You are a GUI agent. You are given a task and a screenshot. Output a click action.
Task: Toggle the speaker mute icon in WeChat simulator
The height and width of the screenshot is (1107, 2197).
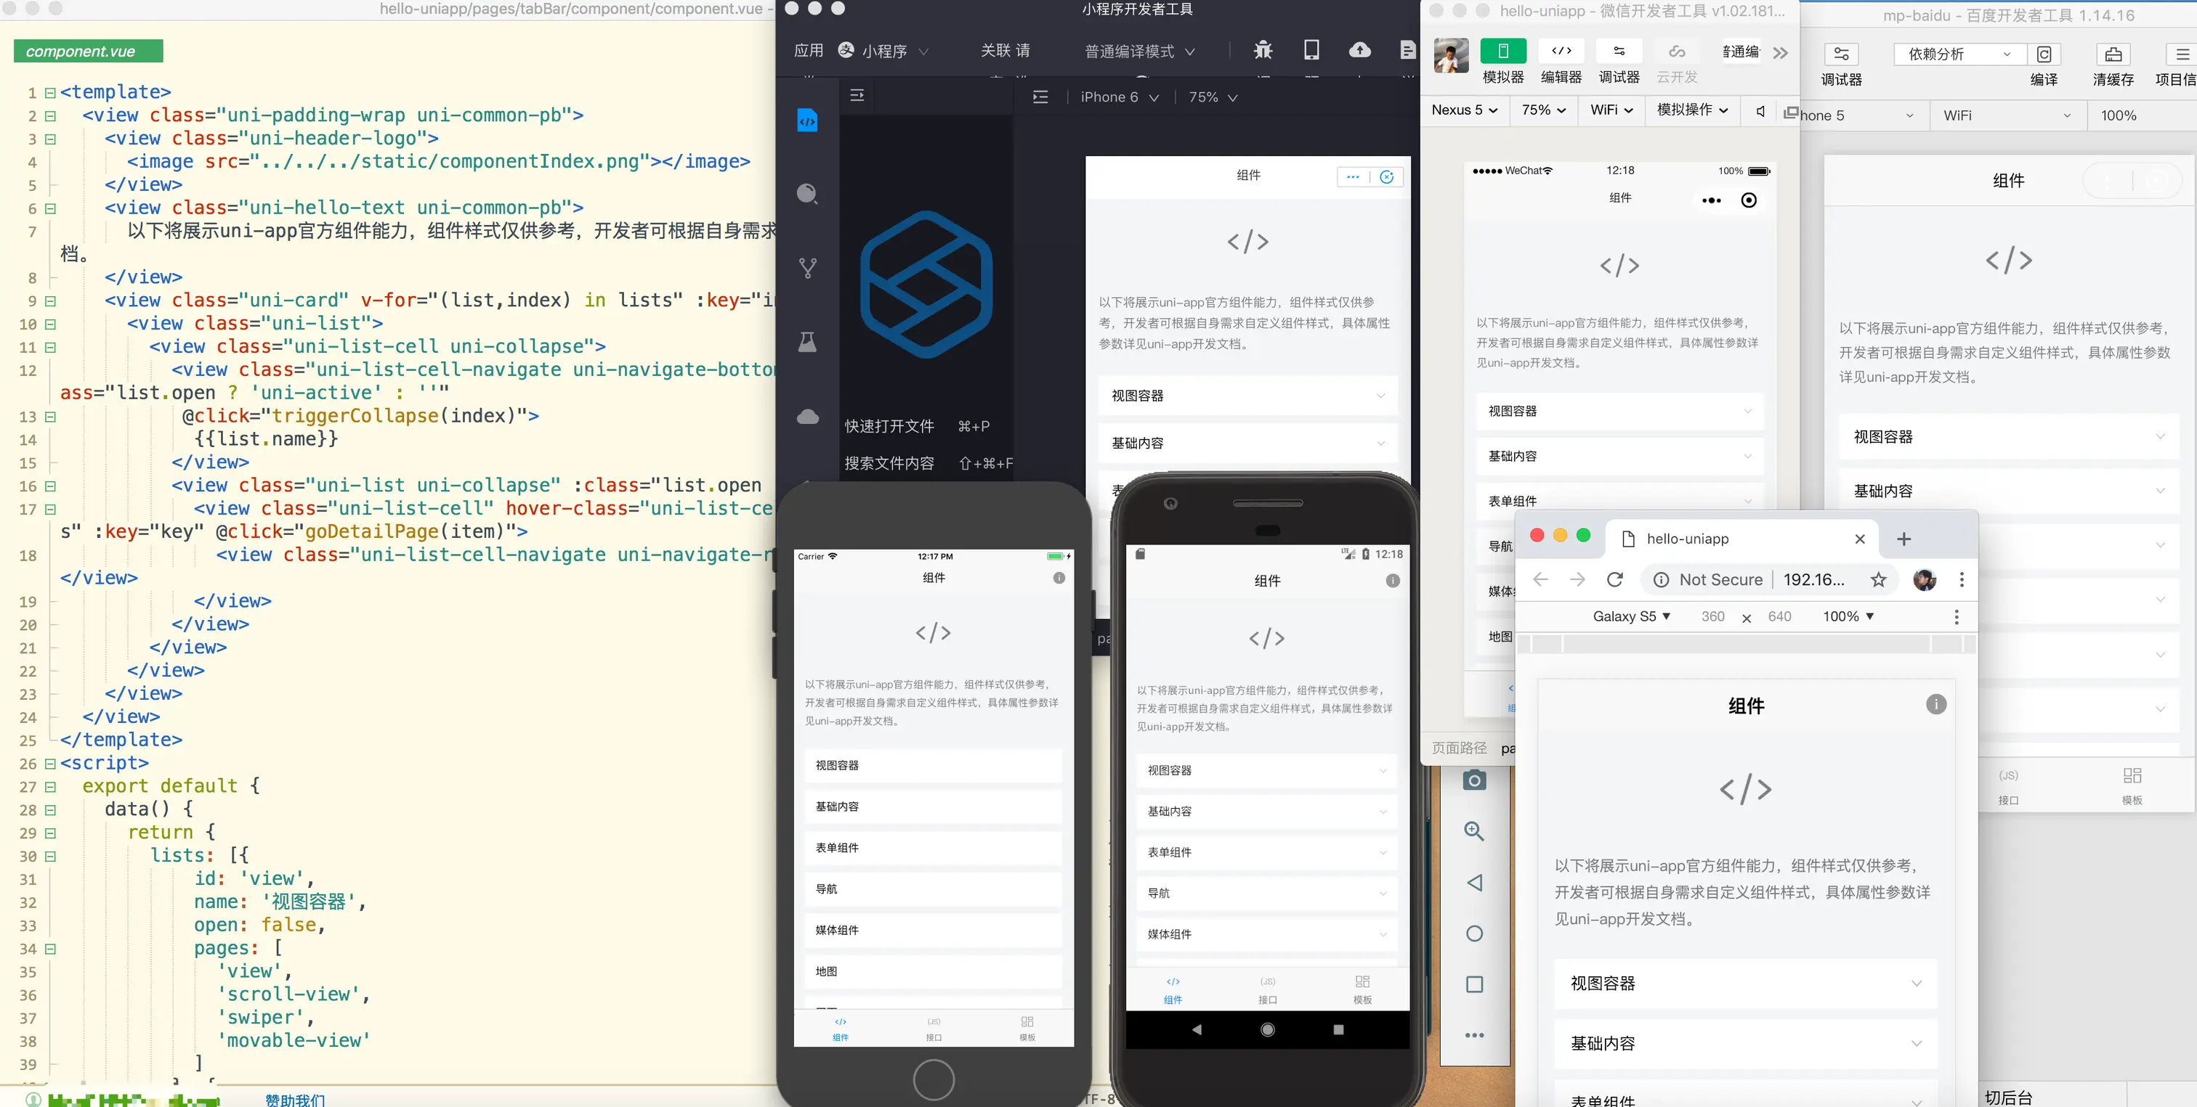(x=1760, y=111)
